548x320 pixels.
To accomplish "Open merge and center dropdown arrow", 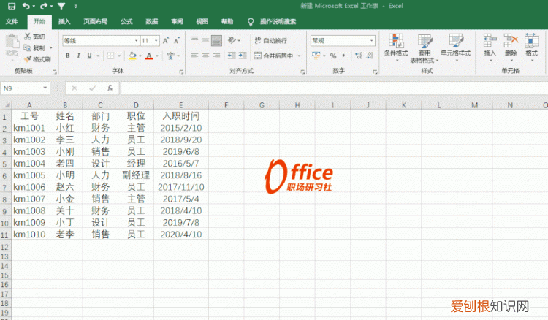I will tap(299, 56).
